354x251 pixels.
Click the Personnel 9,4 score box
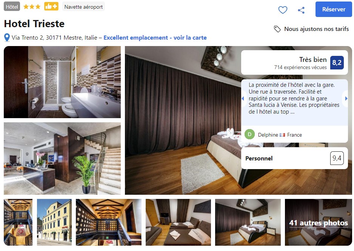(294, 158)
